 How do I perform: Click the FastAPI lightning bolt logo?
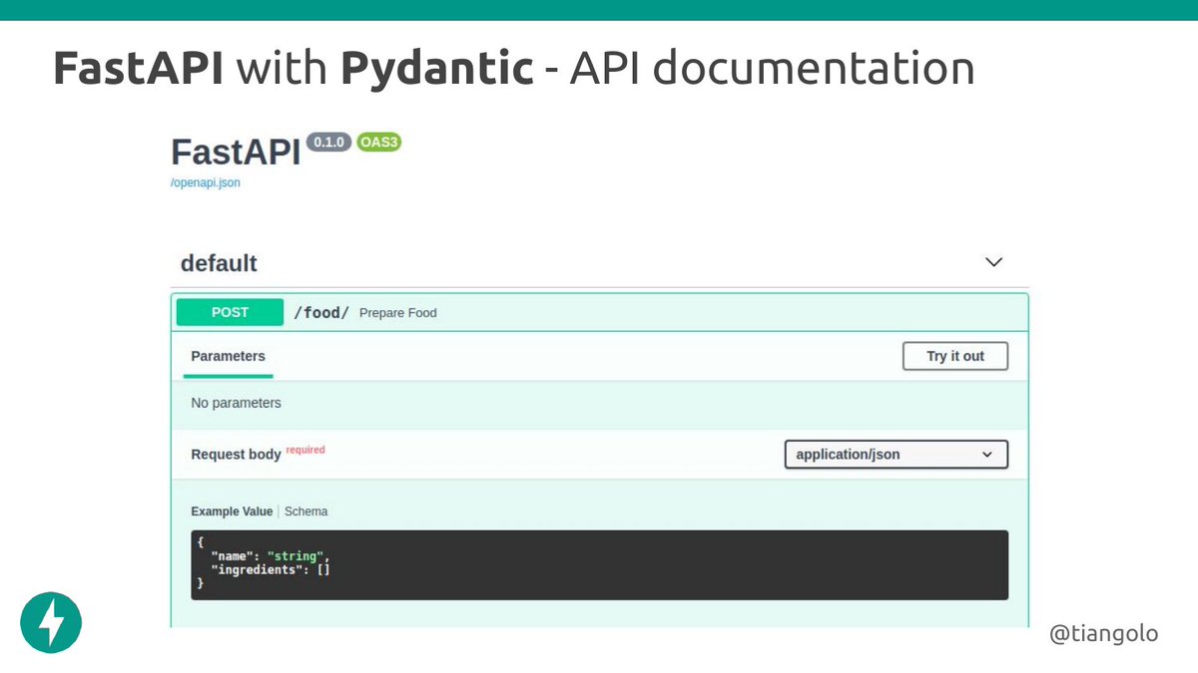[51, 623]
